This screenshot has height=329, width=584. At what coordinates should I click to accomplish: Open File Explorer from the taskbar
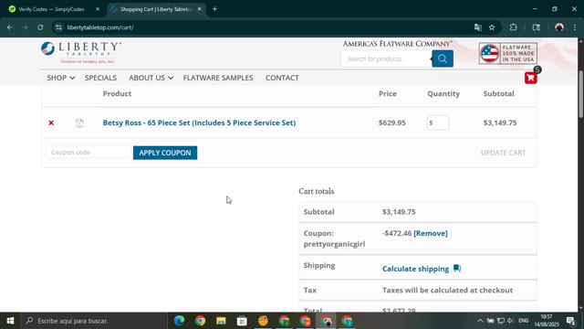coord(221,321)
